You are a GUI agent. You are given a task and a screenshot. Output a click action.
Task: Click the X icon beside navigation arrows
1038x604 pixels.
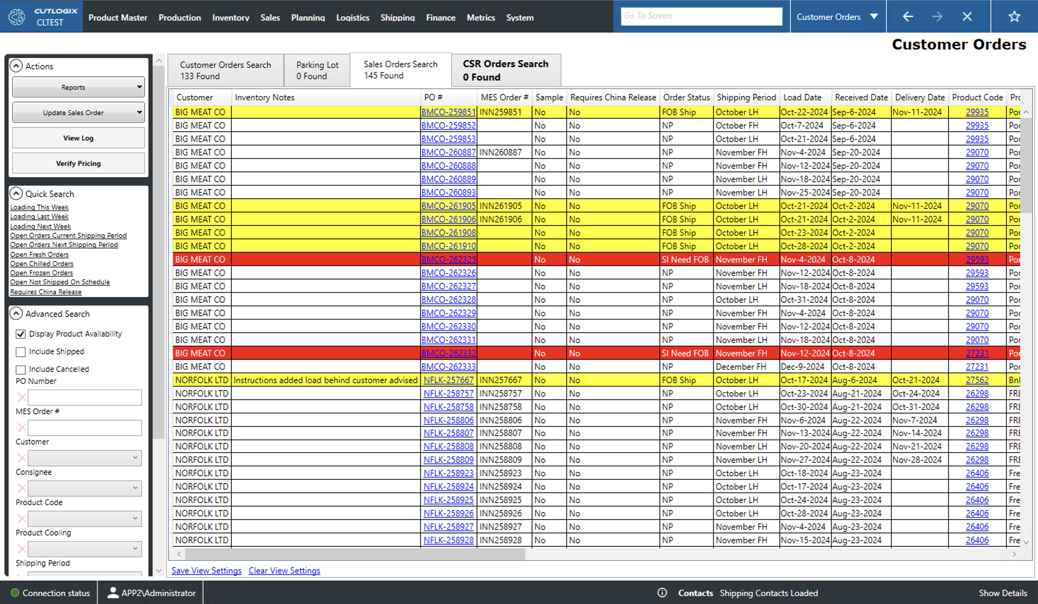tap(967, 17)
